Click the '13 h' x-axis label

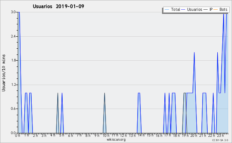click(132, 136)
